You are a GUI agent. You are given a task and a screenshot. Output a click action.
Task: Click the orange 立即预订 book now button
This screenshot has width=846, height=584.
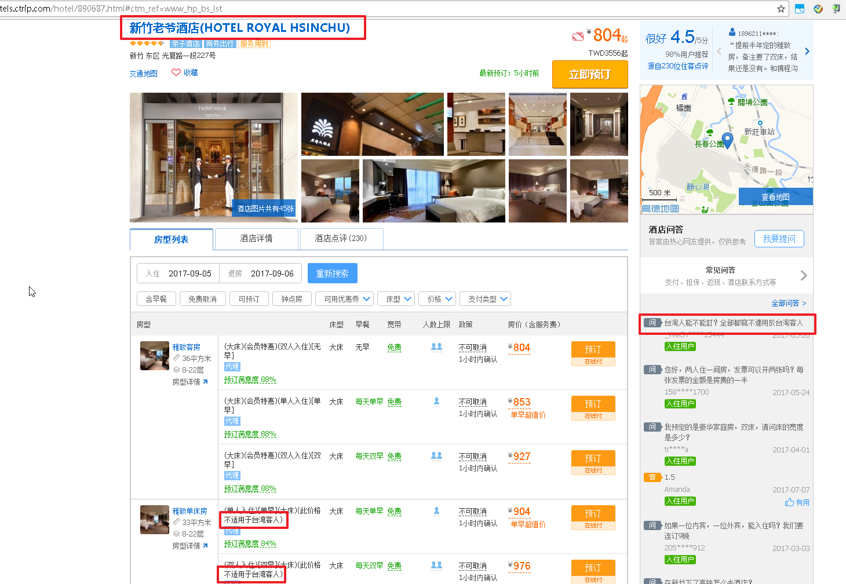click(590, 74)
